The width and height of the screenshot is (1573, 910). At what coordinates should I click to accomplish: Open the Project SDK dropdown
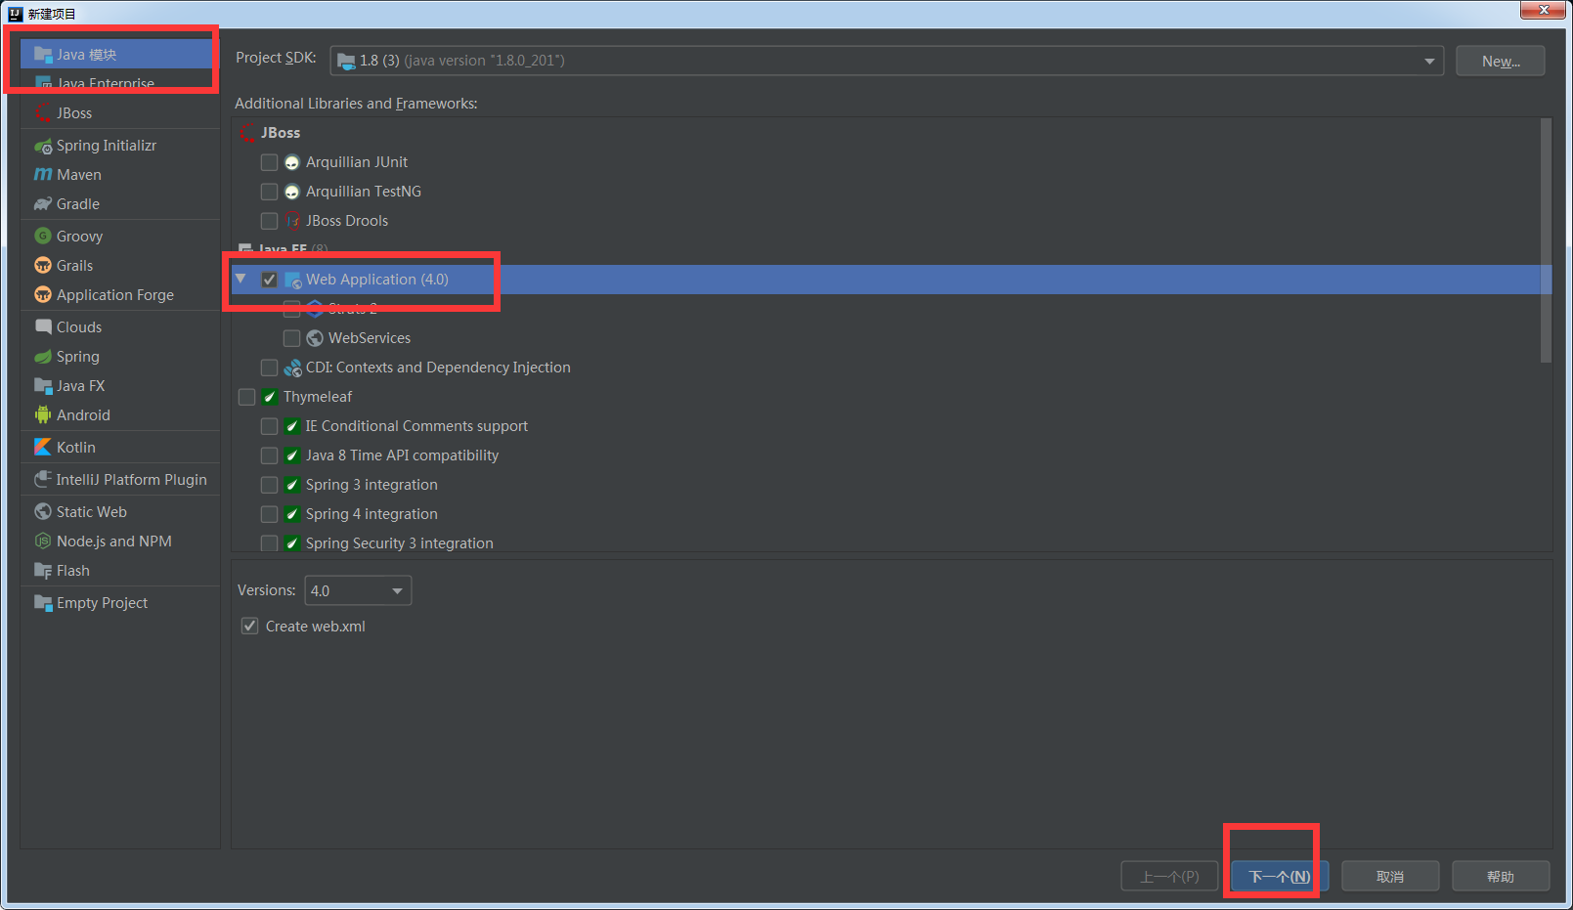1429,60
